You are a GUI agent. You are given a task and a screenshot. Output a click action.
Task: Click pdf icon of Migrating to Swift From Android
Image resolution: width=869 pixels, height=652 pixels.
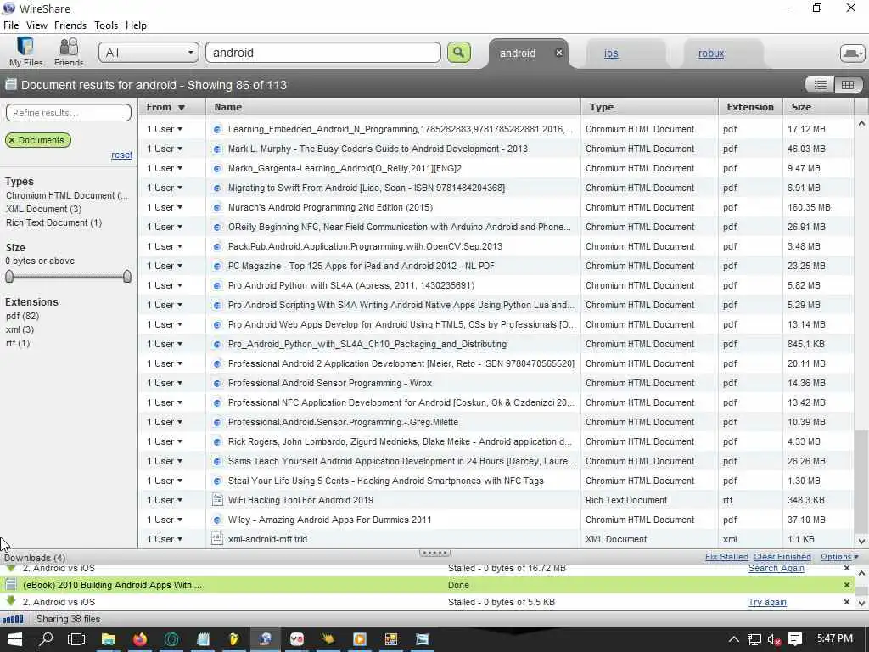[217, 188]
